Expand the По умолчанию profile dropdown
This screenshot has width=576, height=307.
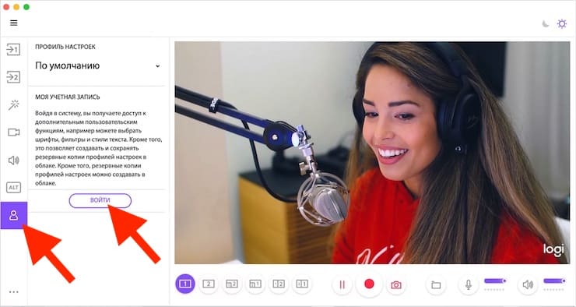point(98,65)
